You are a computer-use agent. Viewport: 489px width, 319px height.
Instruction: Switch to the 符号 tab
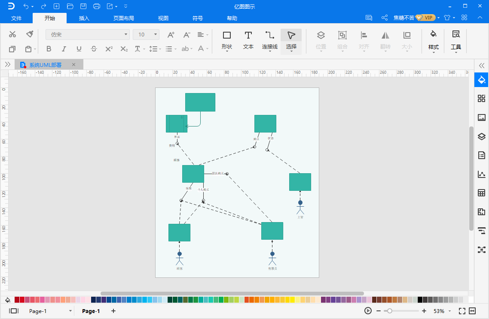[197, 18]
